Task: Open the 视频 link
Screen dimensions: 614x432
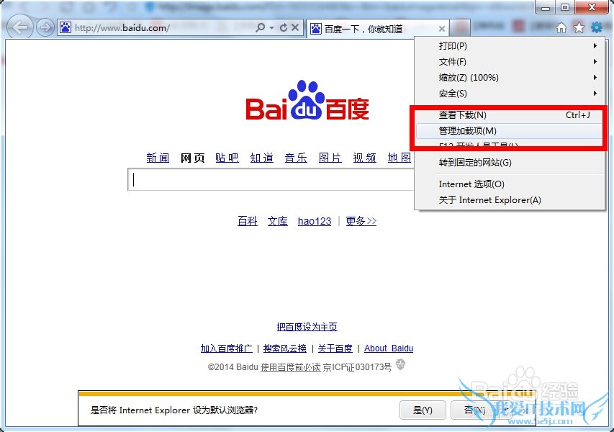Action: tap(364, 158)
